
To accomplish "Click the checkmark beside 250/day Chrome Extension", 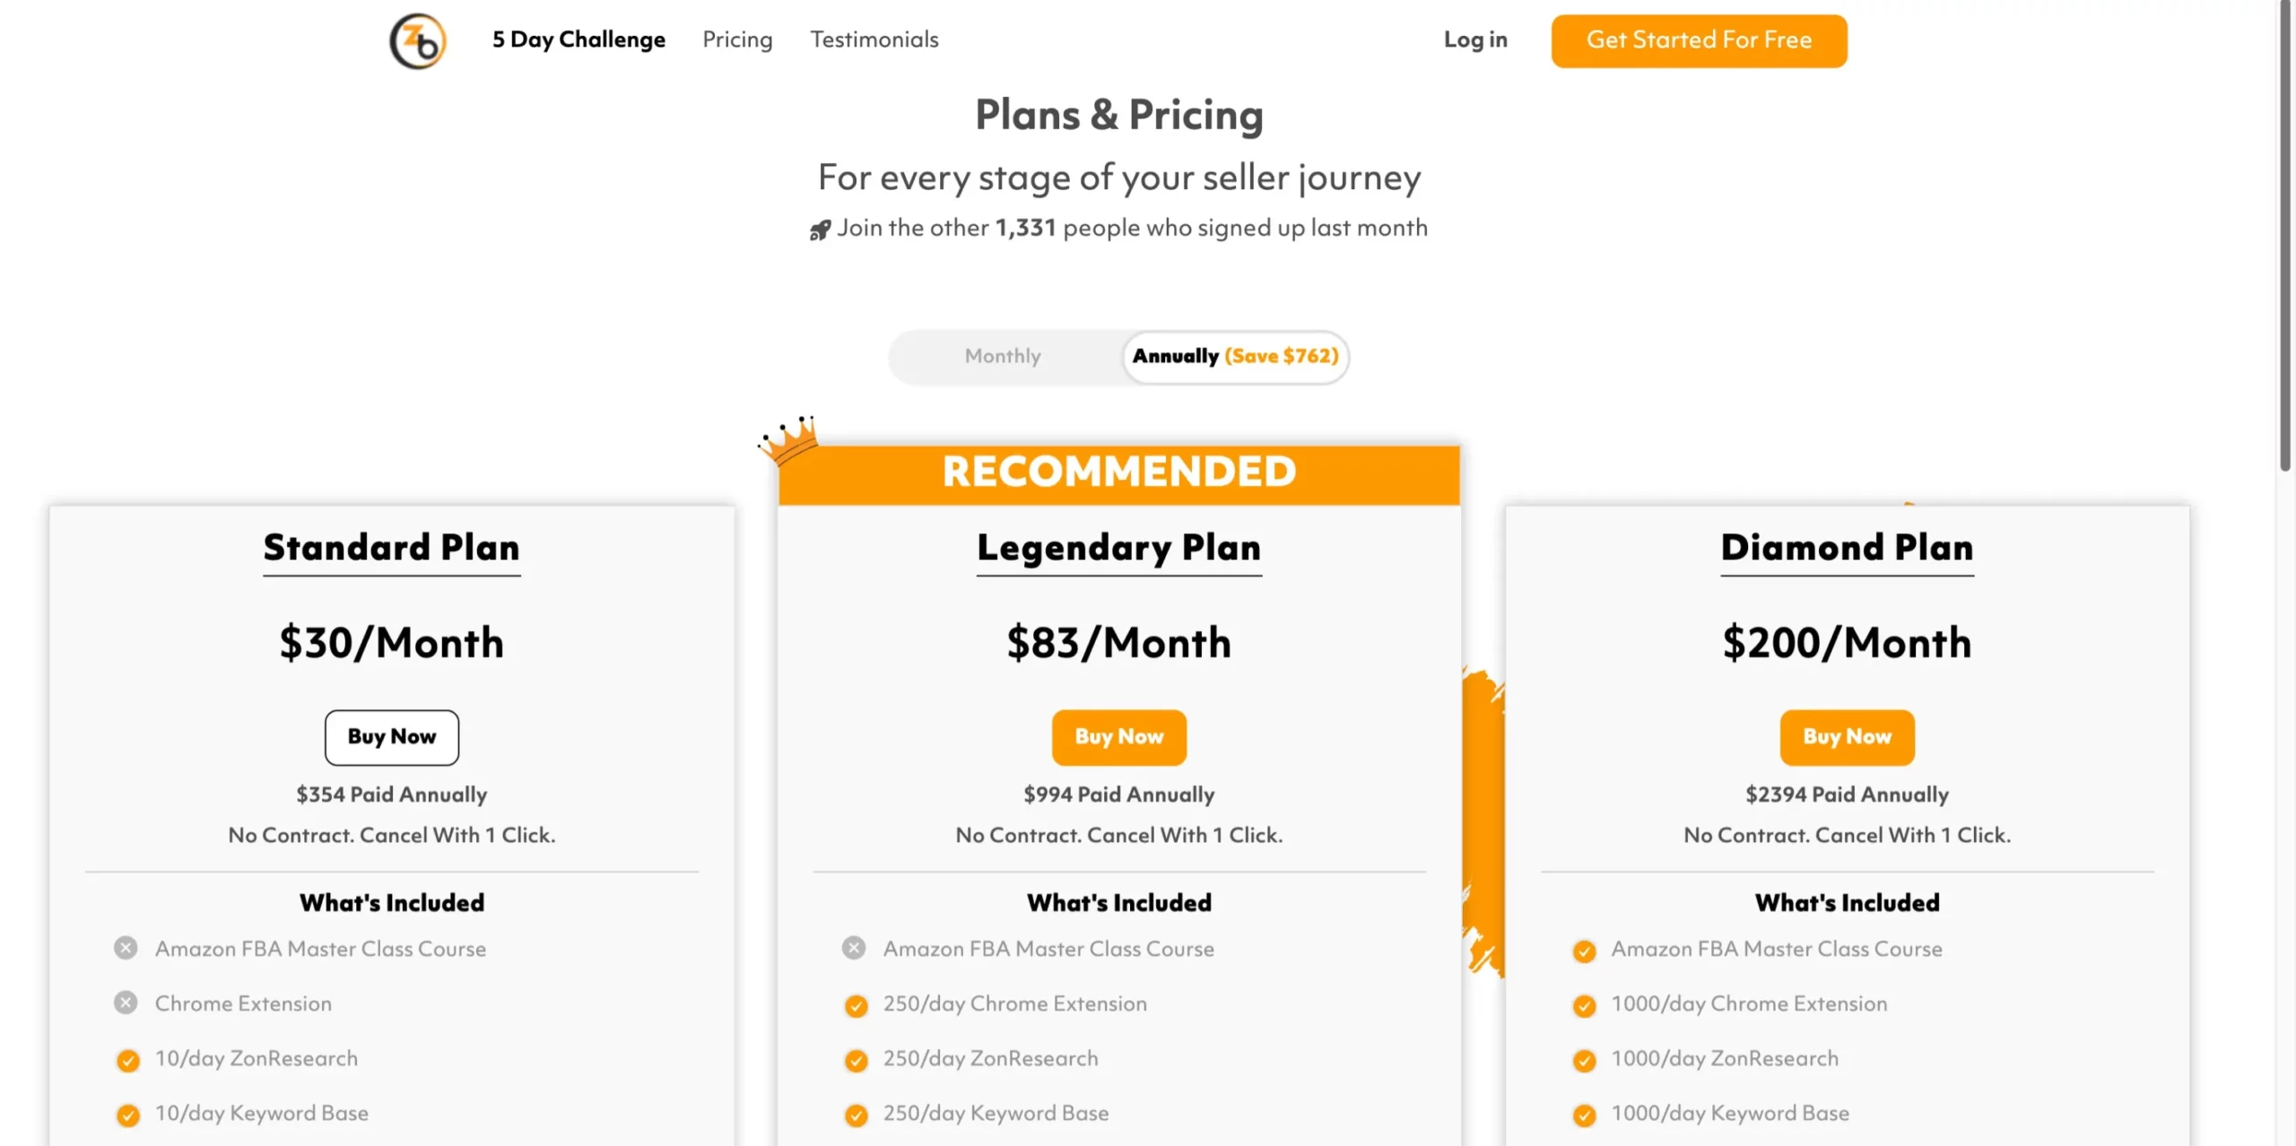I will point(856,1005).
